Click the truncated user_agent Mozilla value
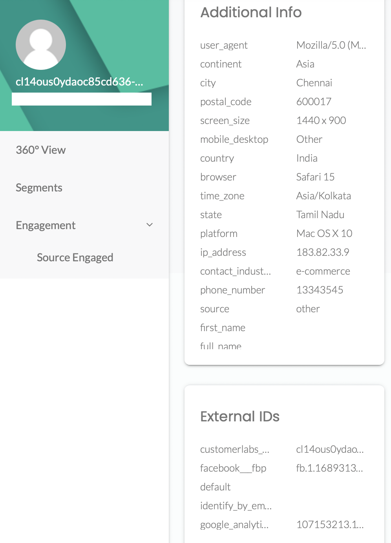This screenshot has height=543, width=391. pyautogui.click(x=331, y=45)
